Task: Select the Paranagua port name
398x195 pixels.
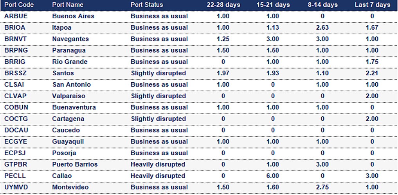Action: [69, 50]
